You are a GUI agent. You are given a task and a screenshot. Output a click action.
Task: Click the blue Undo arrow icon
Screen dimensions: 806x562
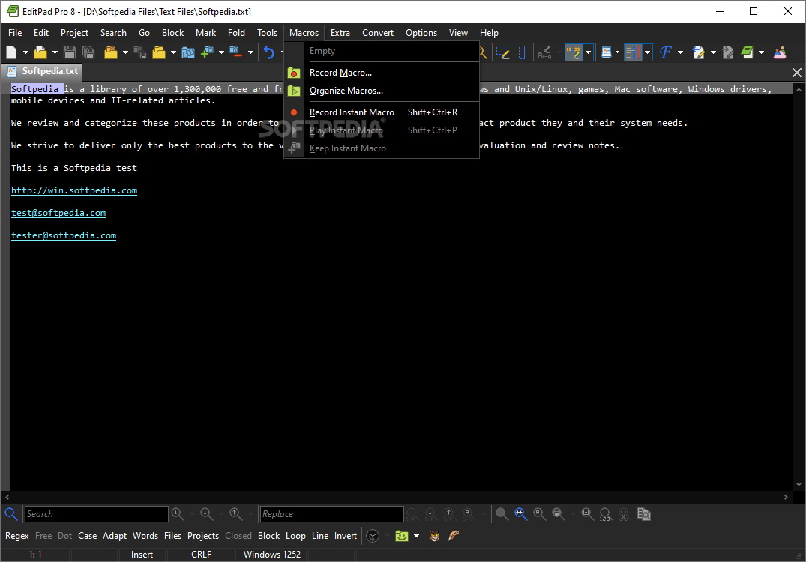[269, 52]
